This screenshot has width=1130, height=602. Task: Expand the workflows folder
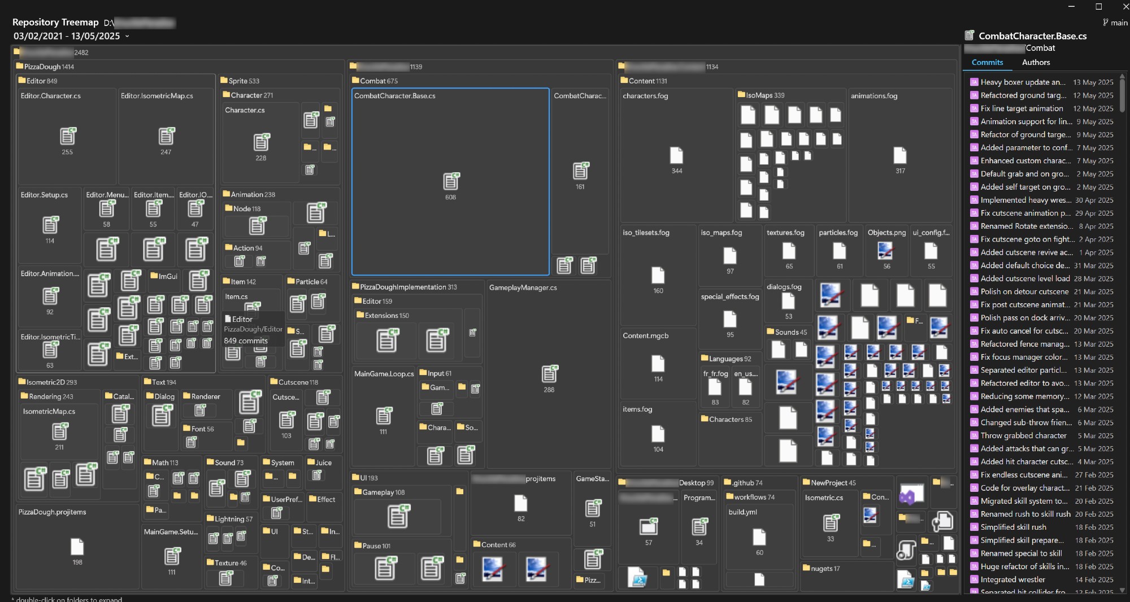click(750, 497)
